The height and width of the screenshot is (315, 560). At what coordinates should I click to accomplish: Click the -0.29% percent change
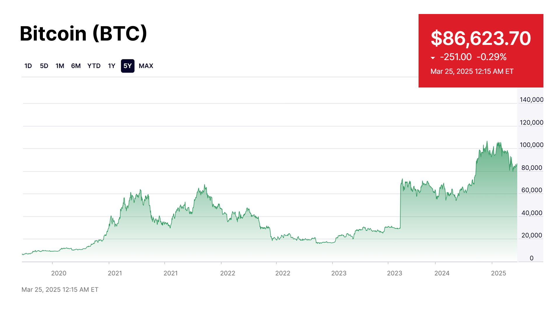pos(492,57)
